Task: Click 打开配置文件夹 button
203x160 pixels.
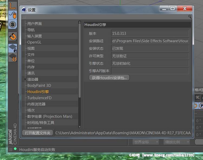Action: click(x=38, y=133)
